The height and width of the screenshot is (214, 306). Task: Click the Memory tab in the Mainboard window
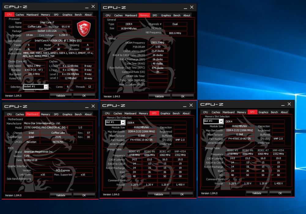[46, 114]
